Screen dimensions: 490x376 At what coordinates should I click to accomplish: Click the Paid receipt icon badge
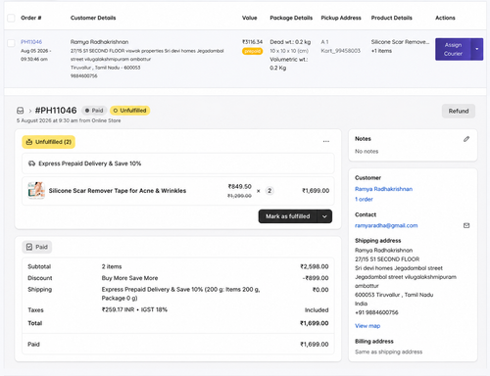pos(37,247)
